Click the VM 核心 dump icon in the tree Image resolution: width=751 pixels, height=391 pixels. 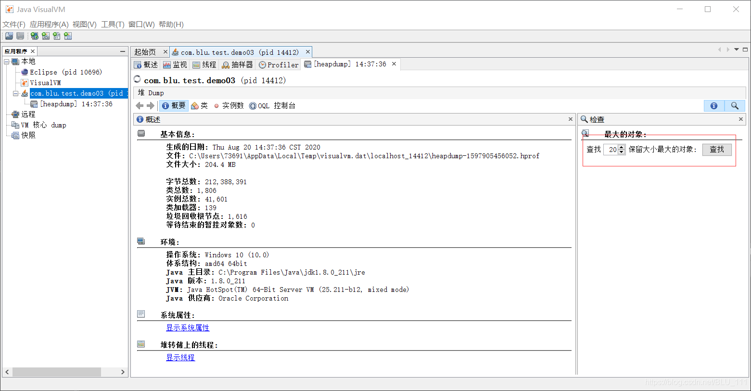[x=15, y=125]
